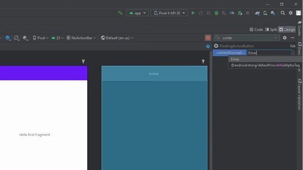Open the Pixel 4 API 30 device dropdown

[169, 13]
